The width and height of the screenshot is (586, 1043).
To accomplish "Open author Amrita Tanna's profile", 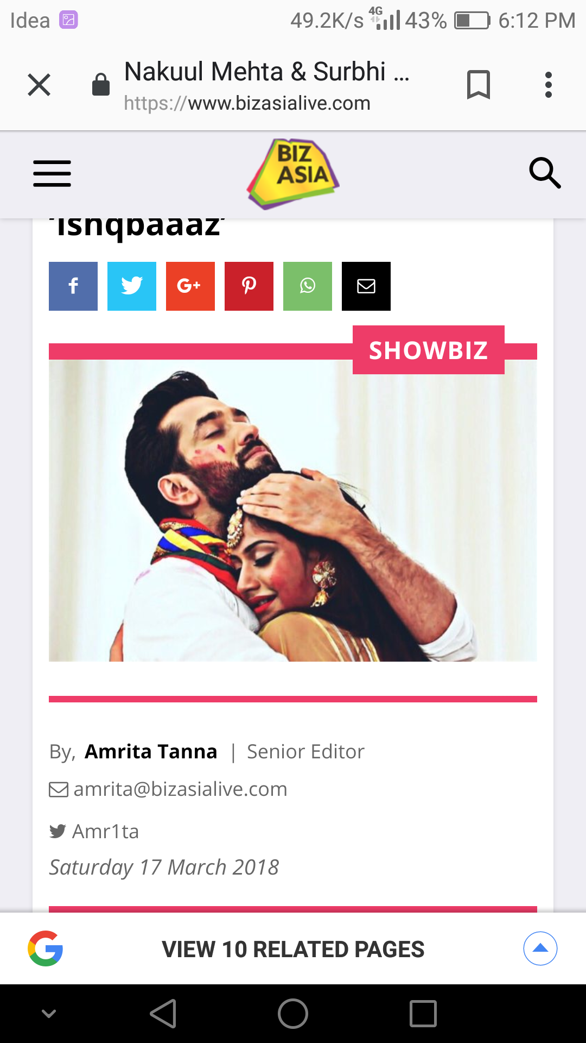I will coord(151,751).
